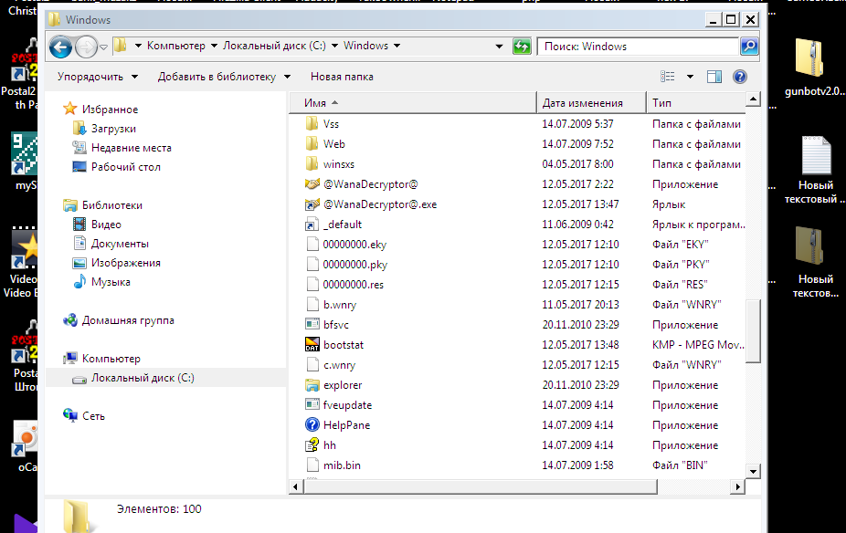Viewport: 846px width, 533px height.
Task: Select the file named 00000000.res
Action: point(354,285)
